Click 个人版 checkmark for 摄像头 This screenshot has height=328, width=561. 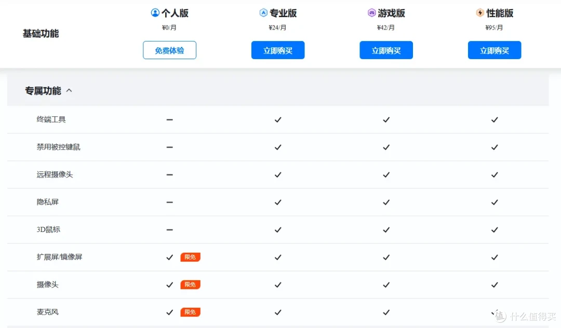[x=169, y=285]
